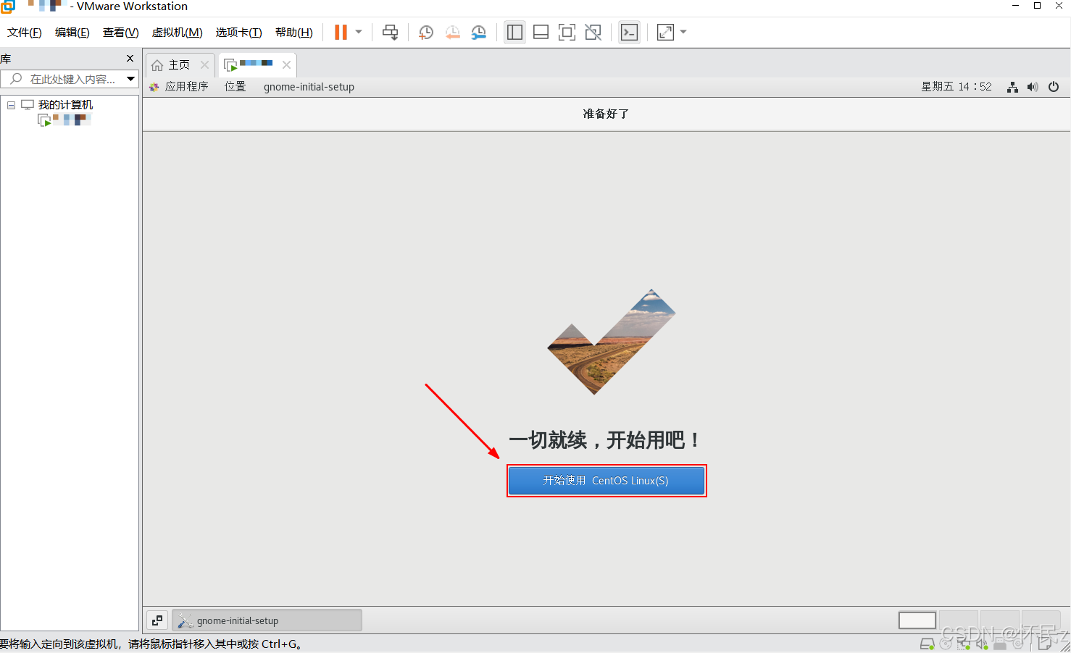Click the network status icon
Screen dimensions: 1071x653
click(1013, 87)
